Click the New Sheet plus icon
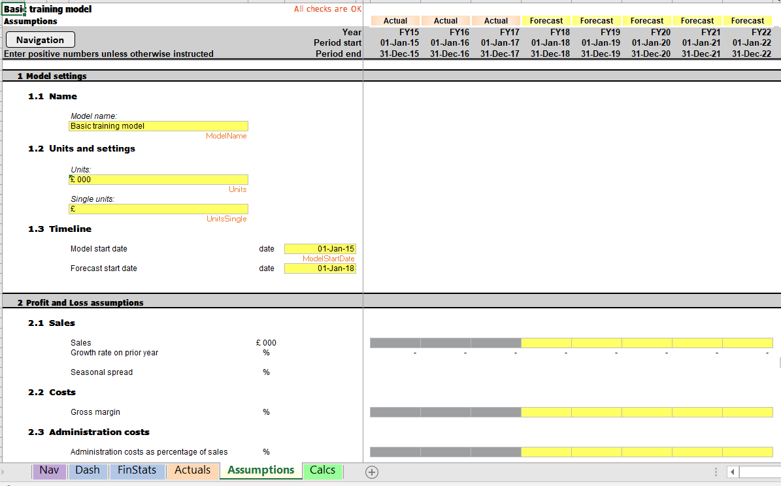Viewport: 781px width, 486px height. pyautogui.click(x=371, y=472)
